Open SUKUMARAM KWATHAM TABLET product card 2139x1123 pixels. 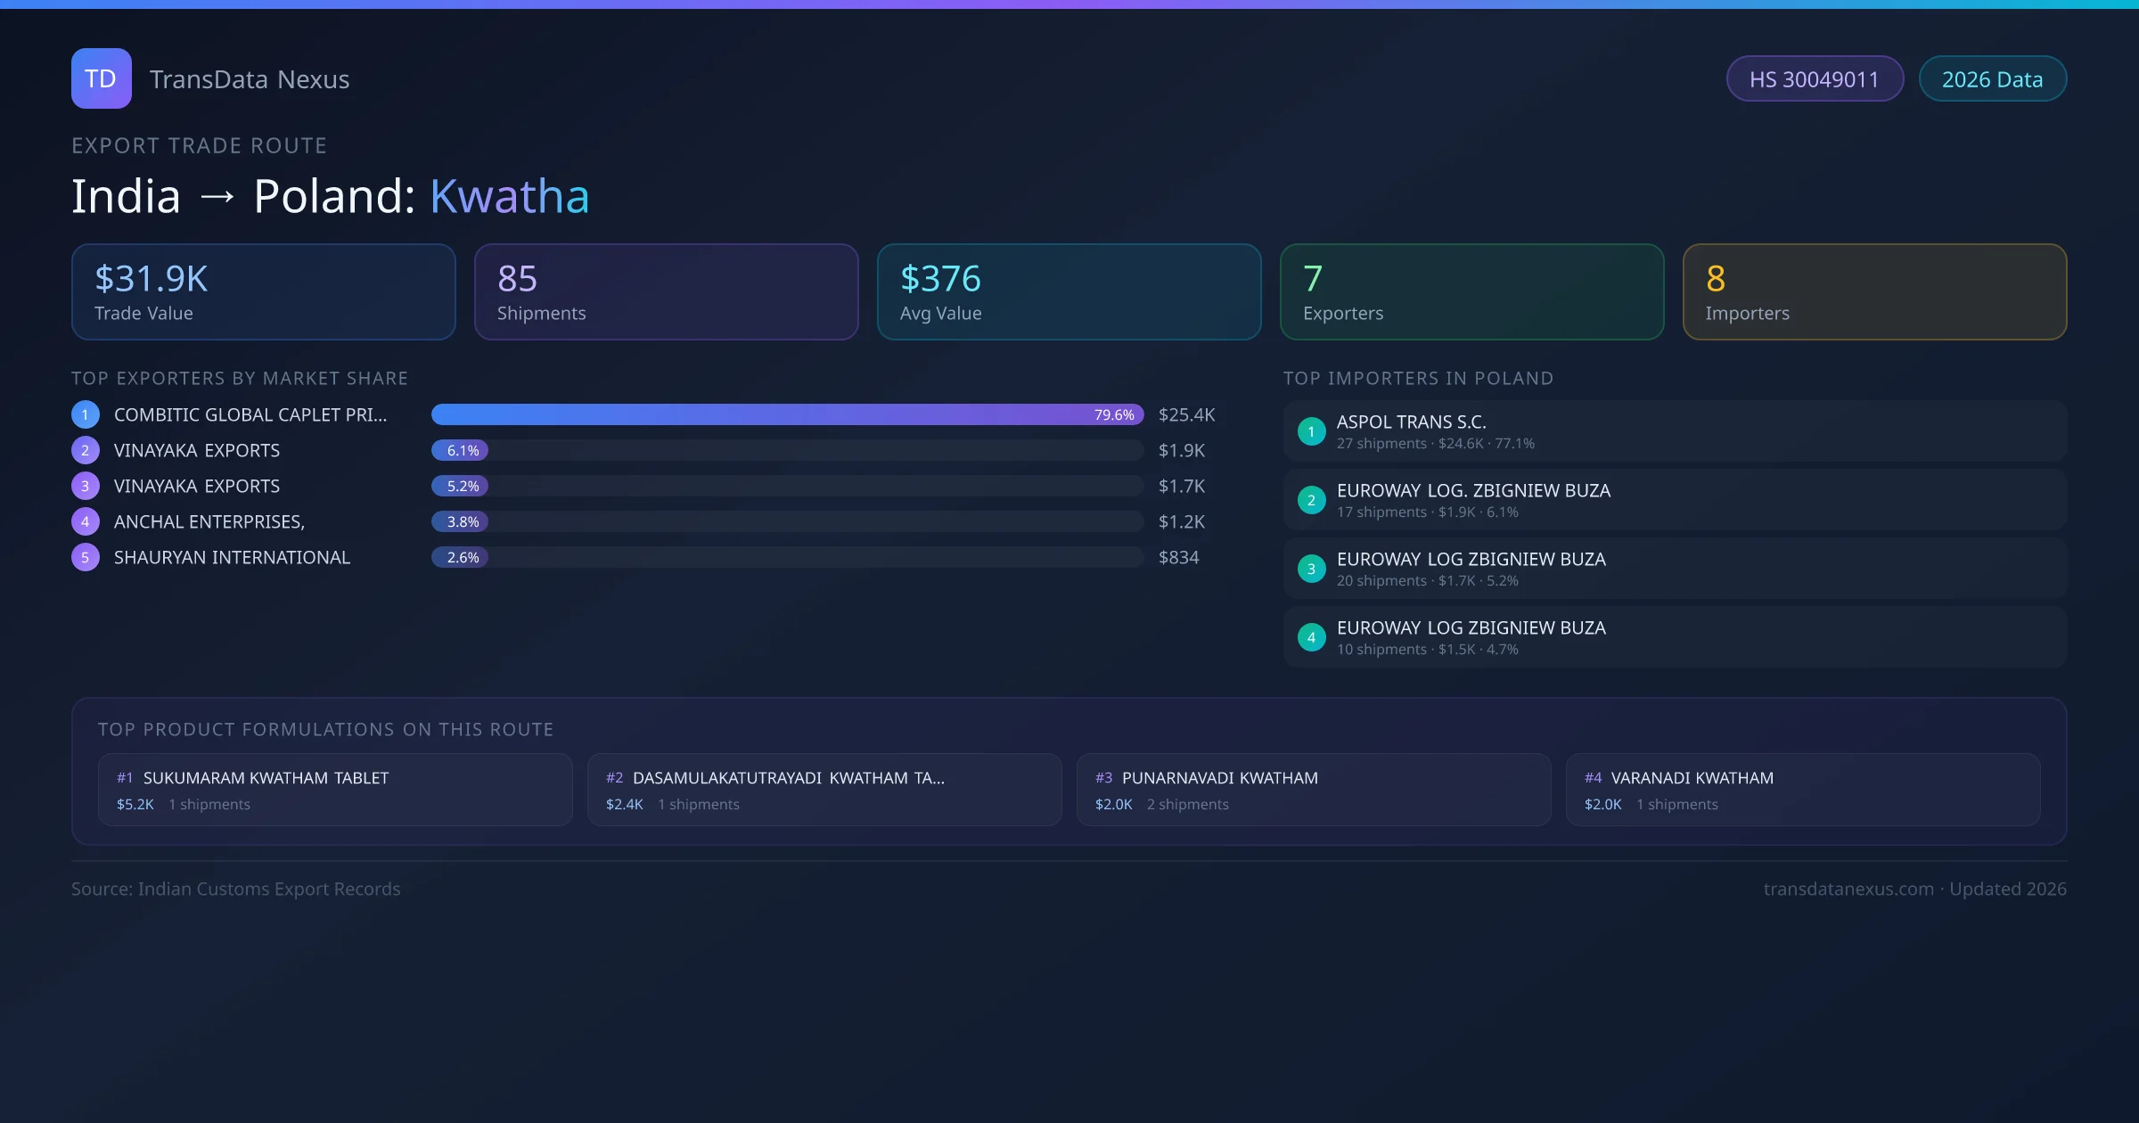point(334,790)
